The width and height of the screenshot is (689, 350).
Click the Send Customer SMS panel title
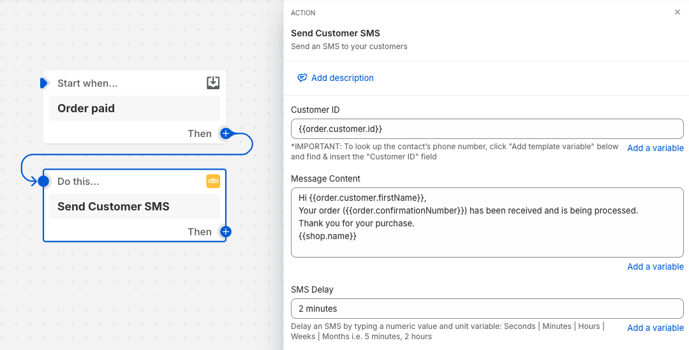pos(336,33)
